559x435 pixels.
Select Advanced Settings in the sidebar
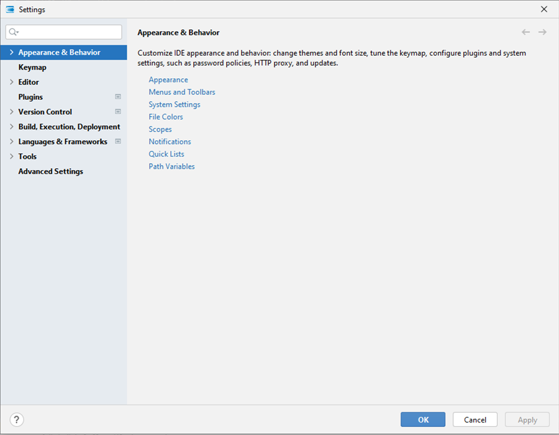coord(50,171)
